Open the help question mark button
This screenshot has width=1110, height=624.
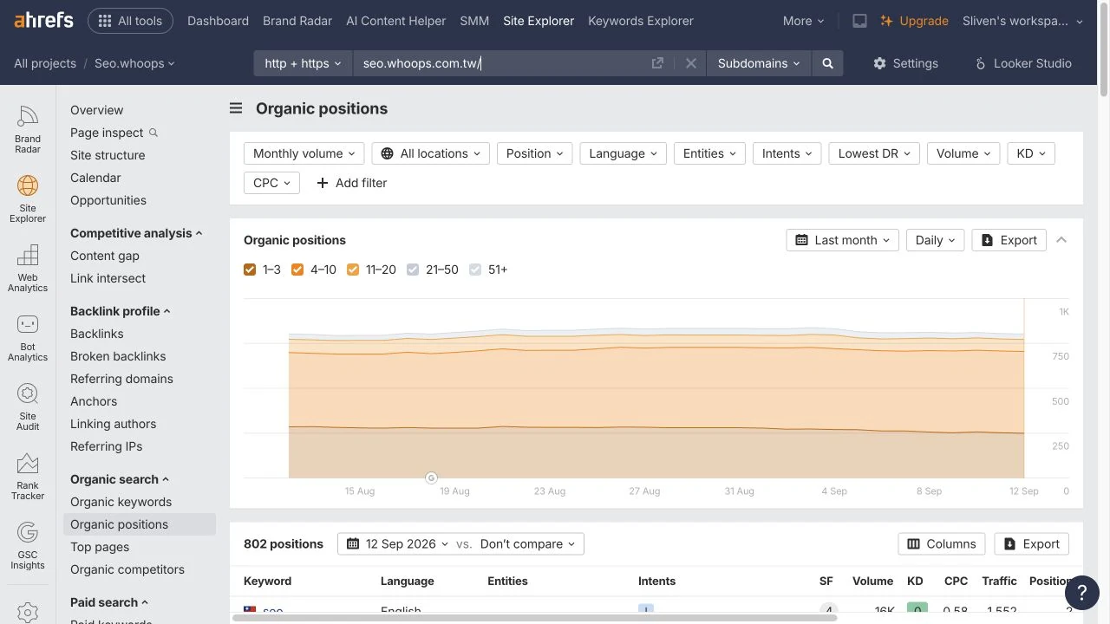click(1081, 593)
